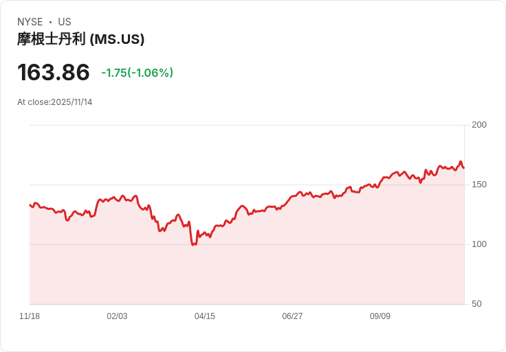Click the green -1.75(-1.06%) change value

coord(137,73)
